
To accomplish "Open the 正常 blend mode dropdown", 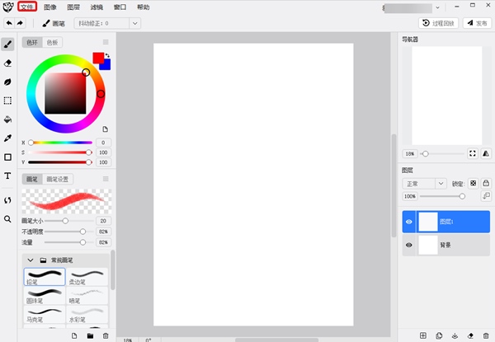I will click(423, 183).
